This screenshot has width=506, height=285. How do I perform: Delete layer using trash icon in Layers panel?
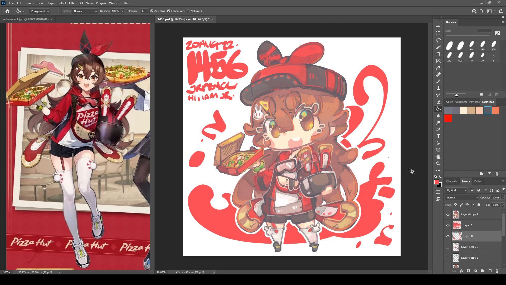497,271
